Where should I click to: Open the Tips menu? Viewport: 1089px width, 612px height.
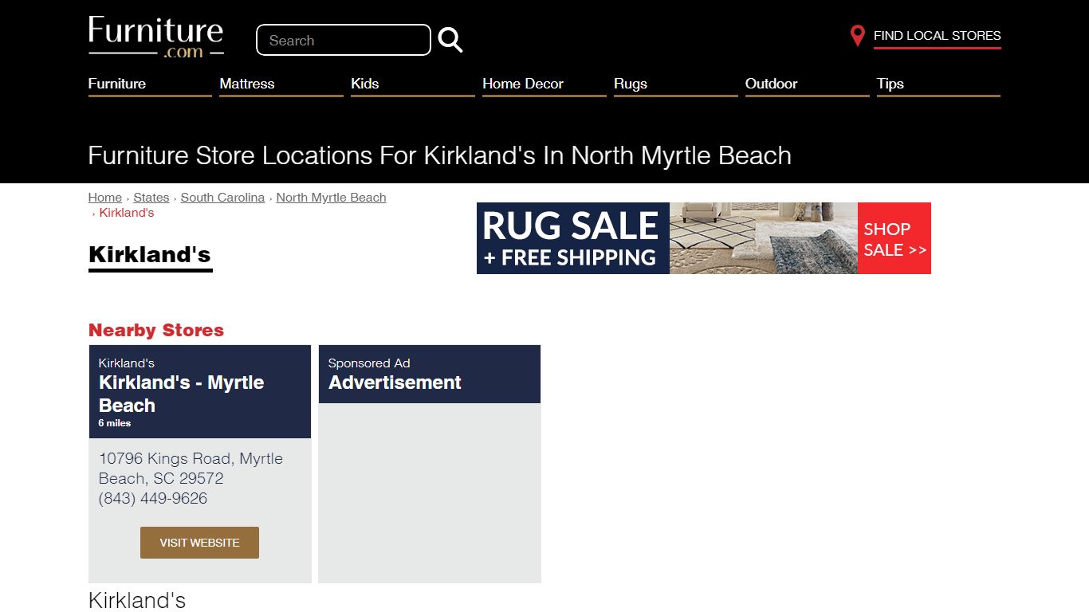[x=938, y=84]
